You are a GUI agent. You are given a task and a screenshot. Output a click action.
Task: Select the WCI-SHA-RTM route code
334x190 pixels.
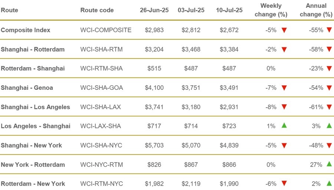pos(101,49)
